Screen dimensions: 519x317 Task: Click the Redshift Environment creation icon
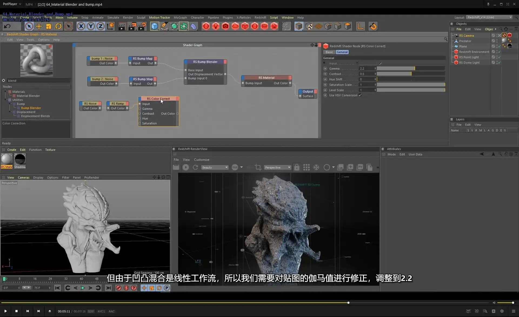[x=235, y=26]
